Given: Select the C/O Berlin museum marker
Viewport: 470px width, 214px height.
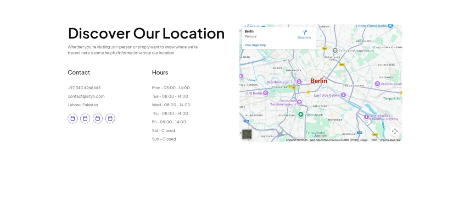Looking at the screenshot, I should 266,93.
